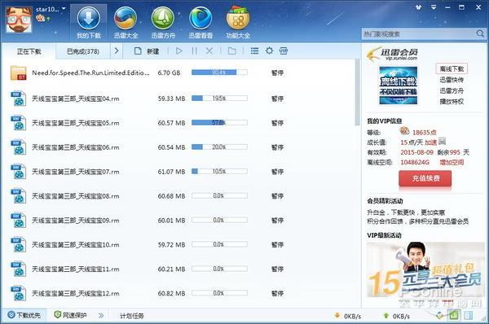This screenshot has width=489, height=324.
Task: Select the 天线宝宝07.rm file icon
Action: coord(18,172)
